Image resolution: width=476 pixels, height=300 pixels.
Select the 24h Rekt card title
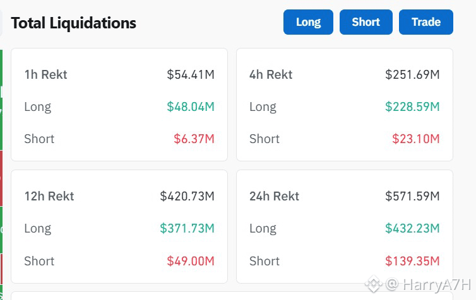274,197
